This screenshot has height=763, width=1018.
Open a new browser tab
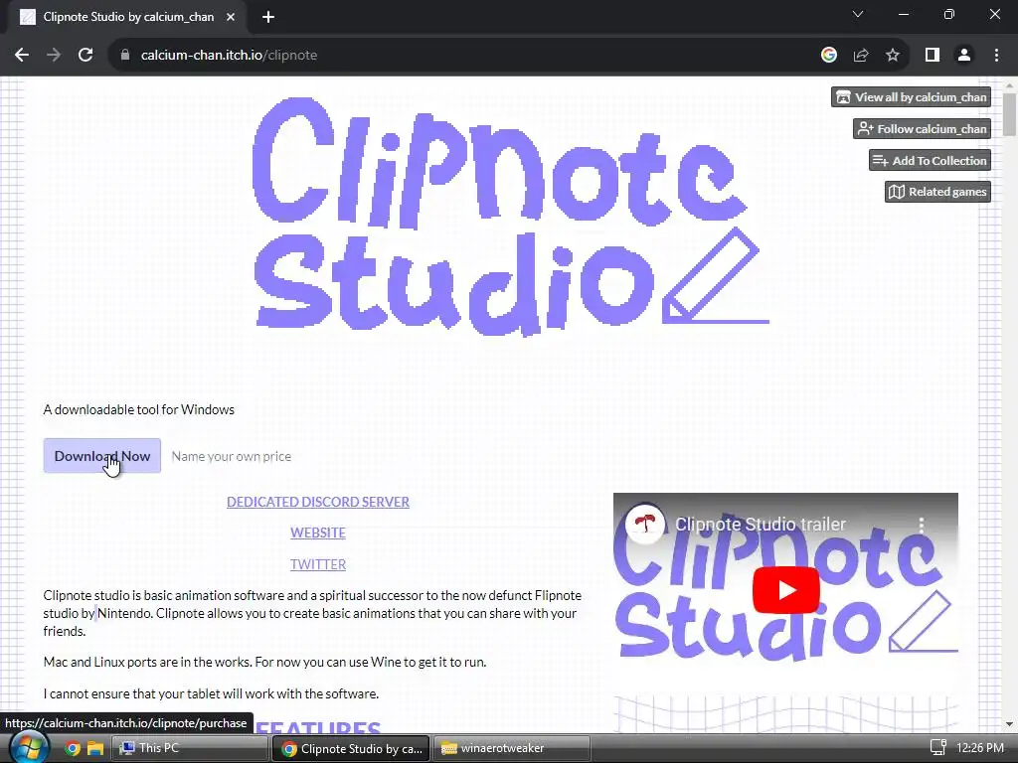click(268, 17)
